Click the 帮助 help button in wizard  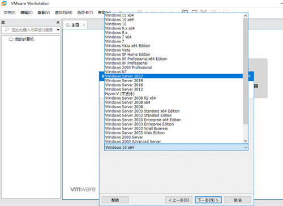pyautogui.click(x=115, y=200)
